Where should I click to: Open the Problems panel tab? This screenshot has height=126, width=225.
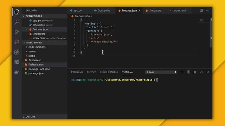77,72
